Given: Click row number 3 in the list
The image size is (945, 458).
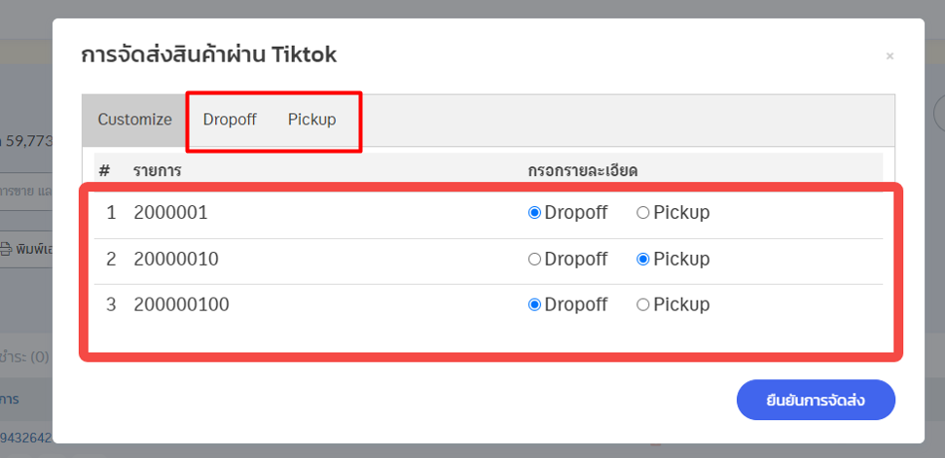Looking at the screenshot, I should (x=111, y=305).
